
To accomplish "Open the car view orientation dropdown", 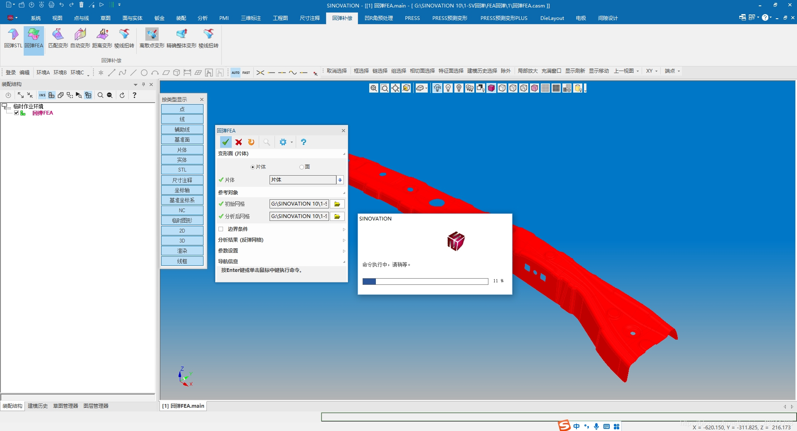I will click(426, 88).
